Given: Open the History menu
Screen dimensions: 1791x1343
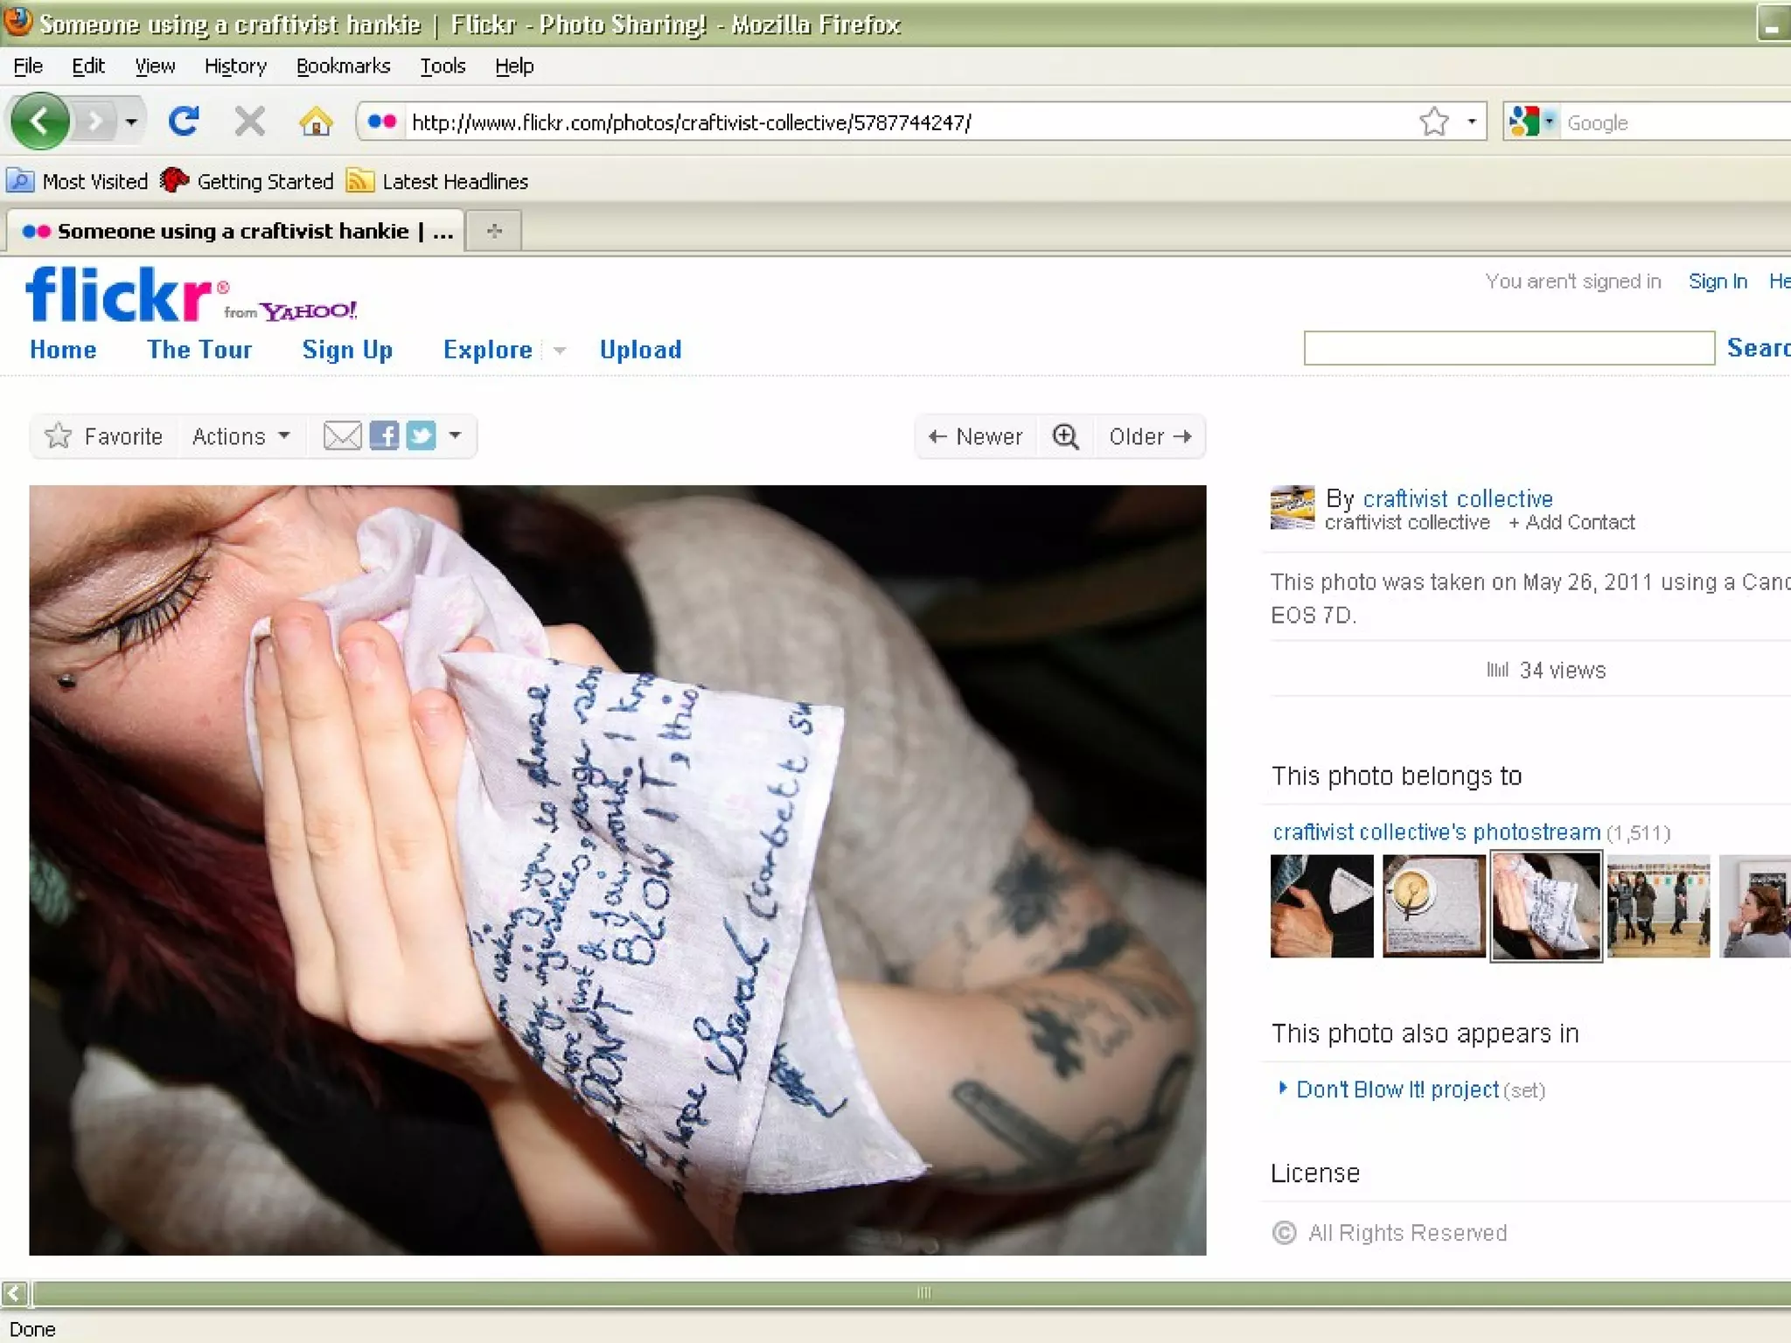Looking at the screenshot, I should pos(235,66).
